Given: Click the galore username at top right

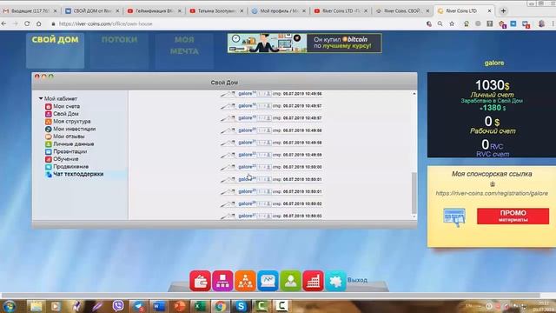Looking at the screenshot, I should point(494,63).
